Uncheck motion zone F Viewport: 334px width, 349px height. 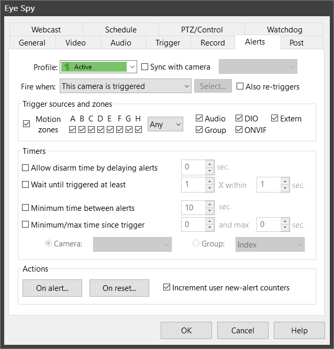(x=119, y=129)
